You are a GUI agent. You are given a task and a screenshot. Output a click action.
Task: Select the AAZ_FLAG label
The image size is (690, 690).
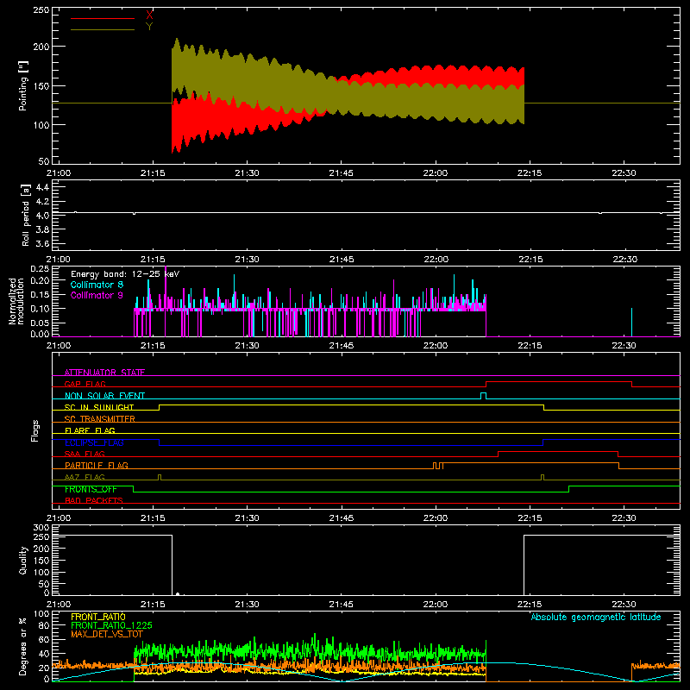85,477
